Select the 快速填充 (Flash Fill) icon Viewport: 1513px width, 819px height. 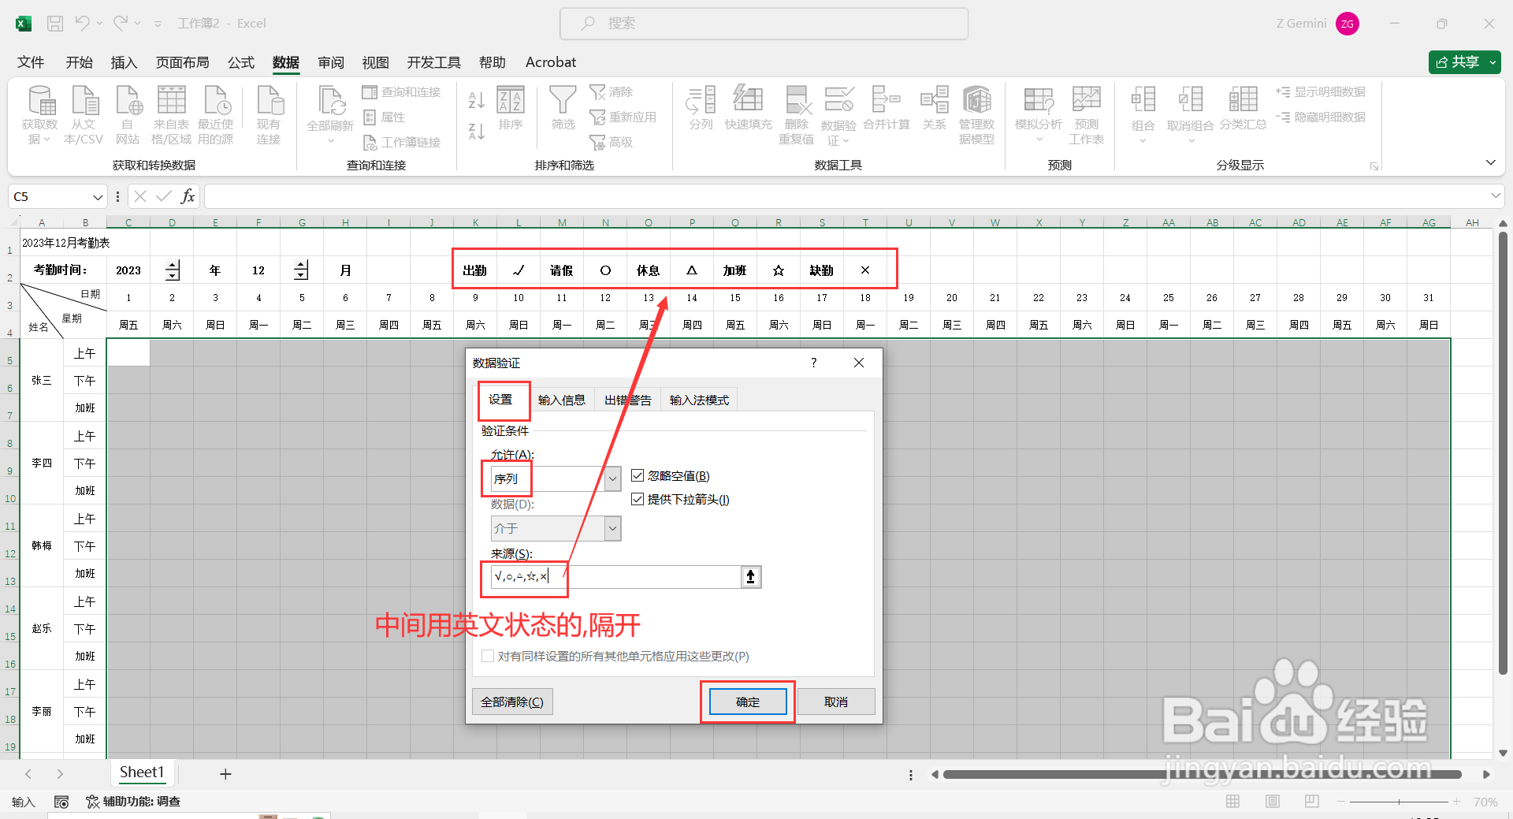tap(748, 112)
